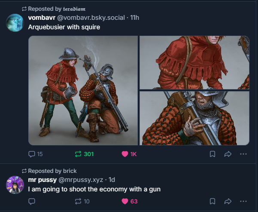Share mr pussy's economy post
258x212 pixels.
tap(228, 201)
